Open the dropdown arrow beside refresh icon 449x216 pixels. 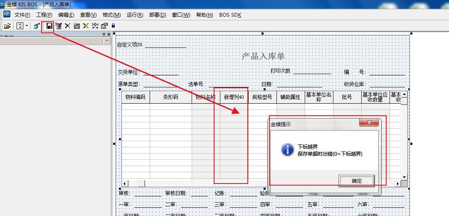(27, 26)
